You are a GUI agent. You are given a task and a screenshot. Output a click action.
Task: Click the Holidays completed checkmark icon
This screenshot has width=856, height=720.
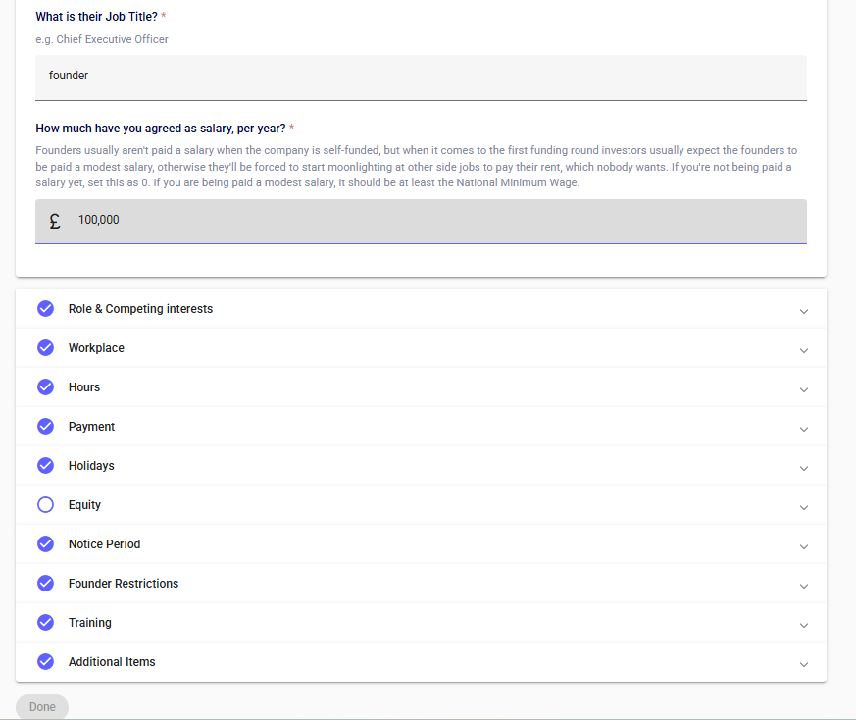tap(45, 466)
